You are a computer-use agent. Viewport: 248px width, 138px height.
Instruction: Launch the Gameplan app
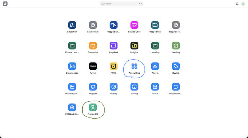pos(93,46)
